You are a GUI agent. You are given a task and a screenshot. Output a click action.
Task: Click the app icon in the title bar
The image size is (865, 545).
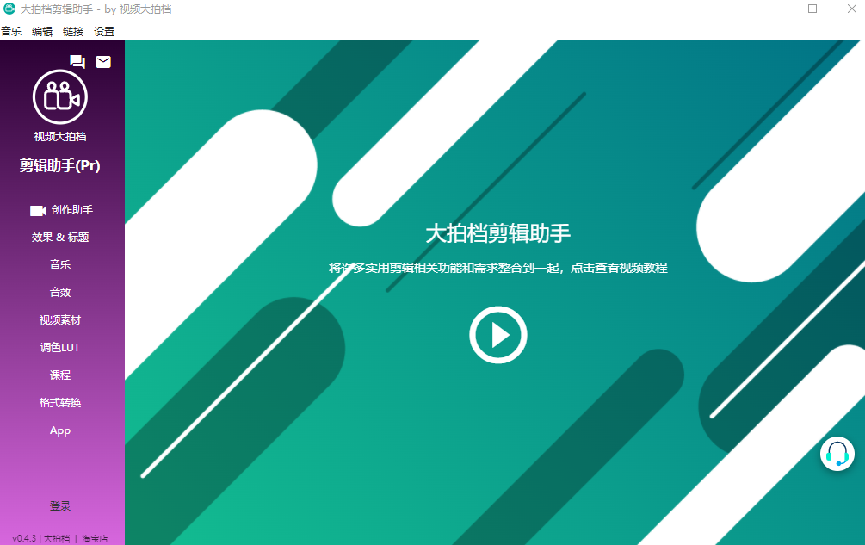pos(9,9)
